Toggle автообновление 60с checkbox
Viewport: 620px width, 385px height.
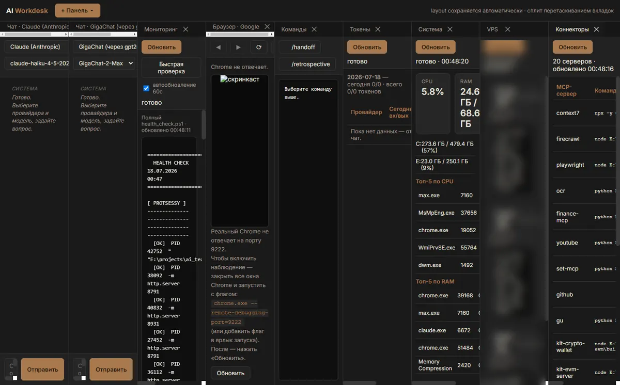[x=146, y=88]
